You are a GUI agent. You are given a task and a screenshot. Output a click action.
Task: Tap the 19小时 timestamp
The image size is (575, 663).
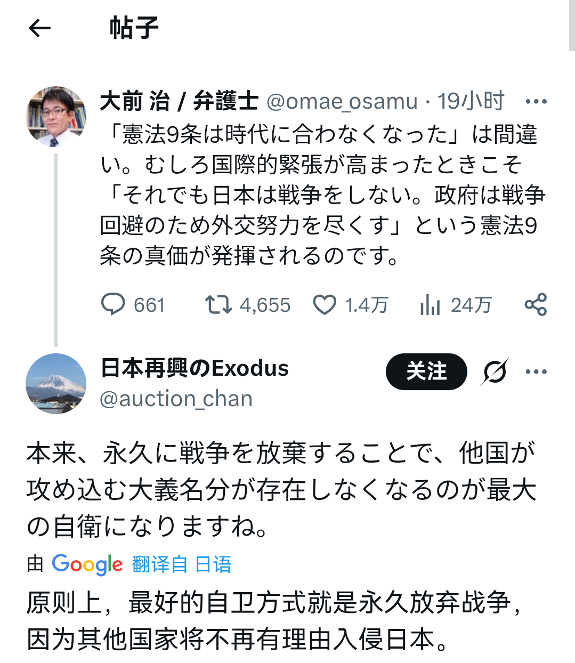click(471, 101)
